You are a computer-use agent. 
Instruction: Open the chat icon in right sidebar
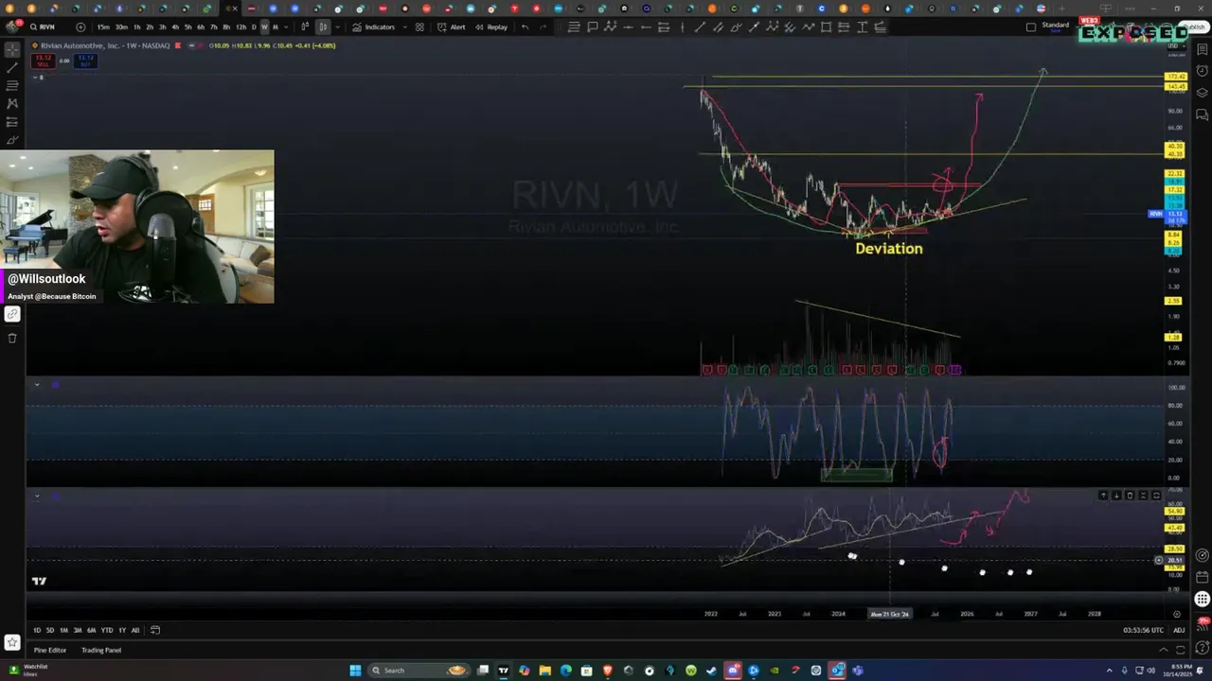click(1202, 114)
